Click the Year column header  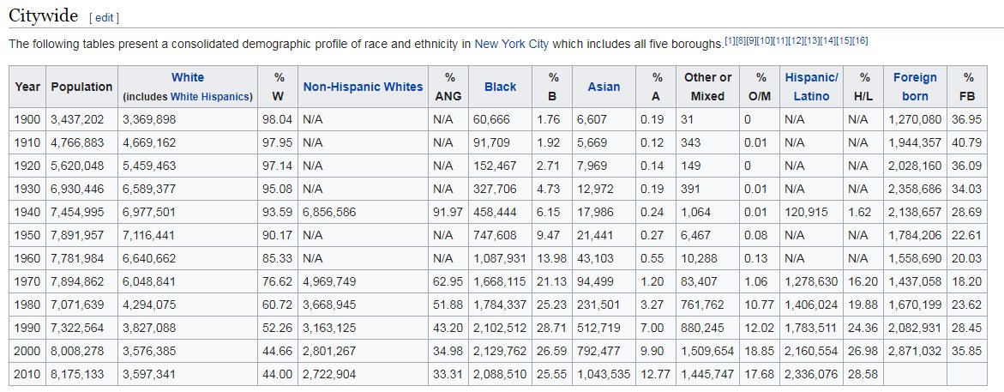coord(27,87)
